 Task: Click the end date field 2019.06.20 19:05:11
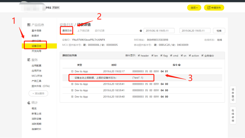195,31
